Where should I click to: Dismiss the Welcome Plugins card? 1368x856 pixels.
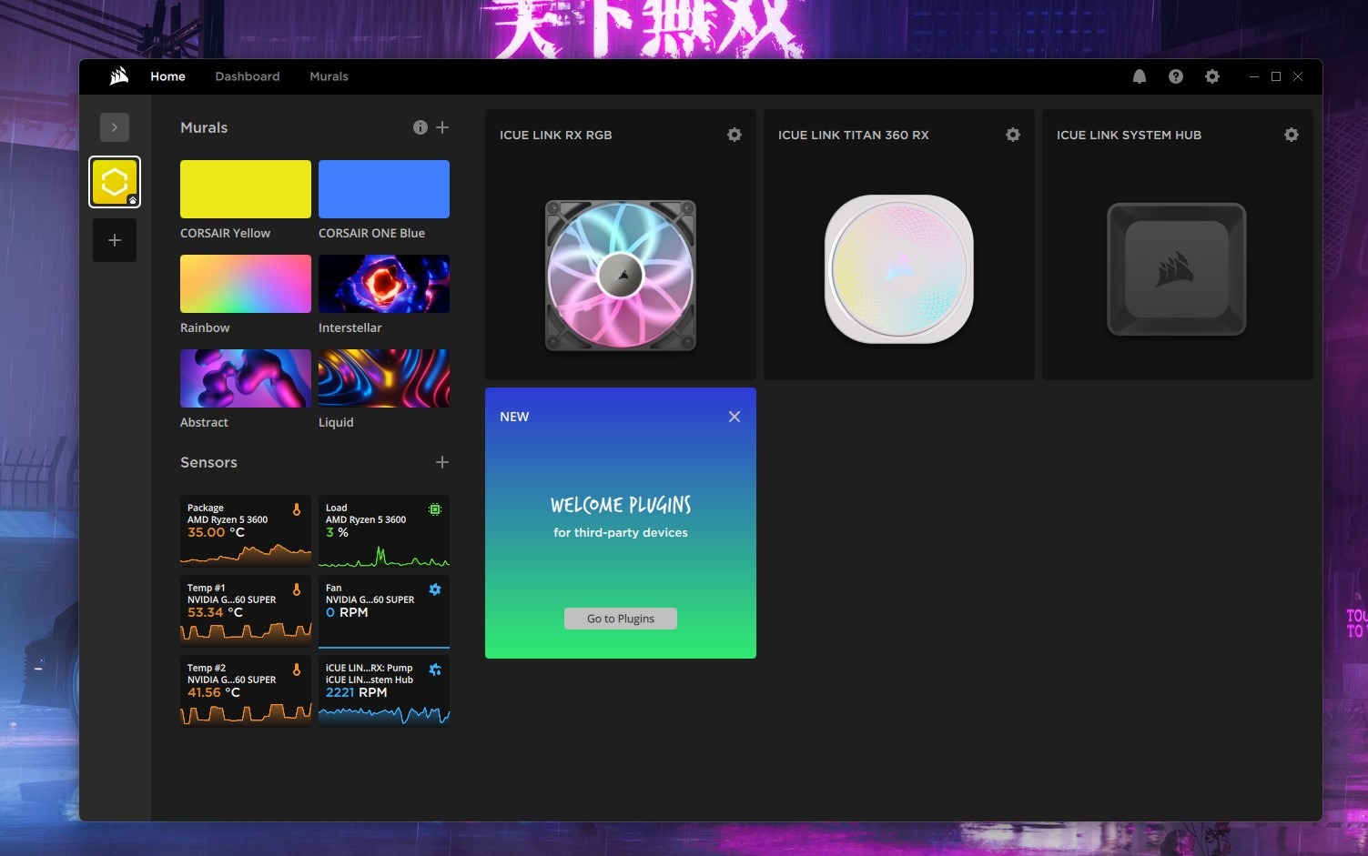pyautogui.click(x=734, y=417)
